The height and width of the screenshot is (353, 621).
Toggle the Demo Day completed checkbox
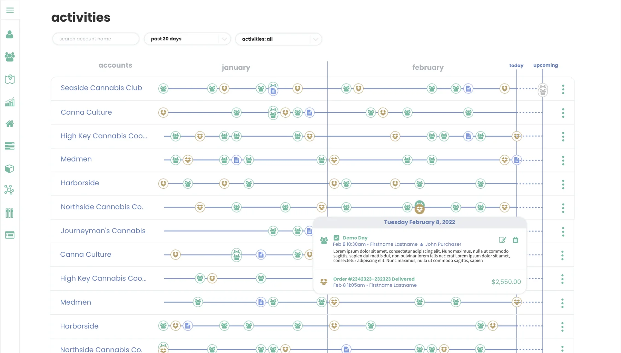click(336, 238)
